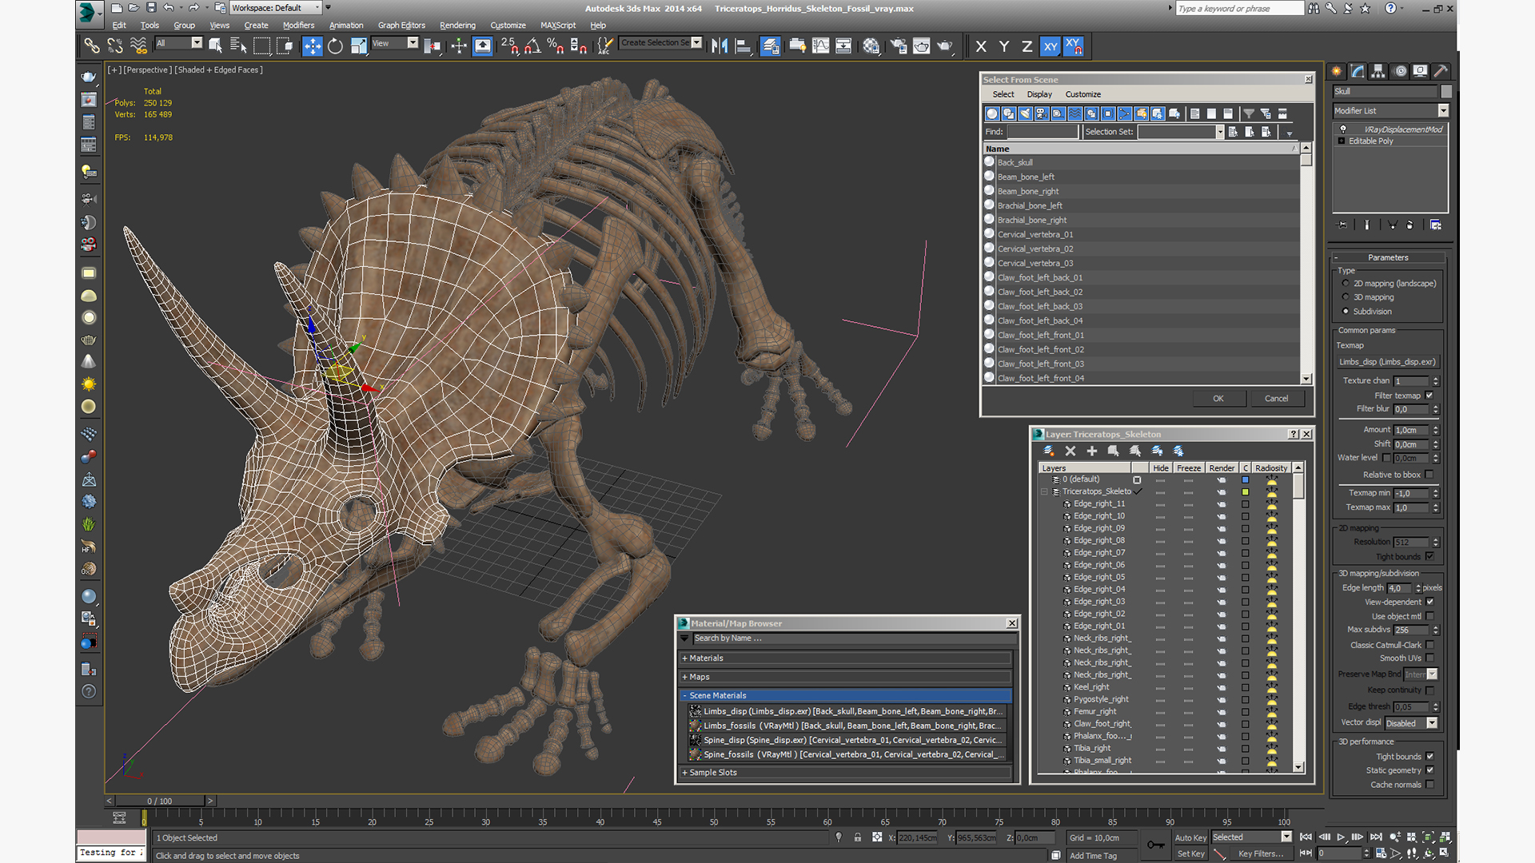Open the Manage Layers toolbar icon

point(771,46)
